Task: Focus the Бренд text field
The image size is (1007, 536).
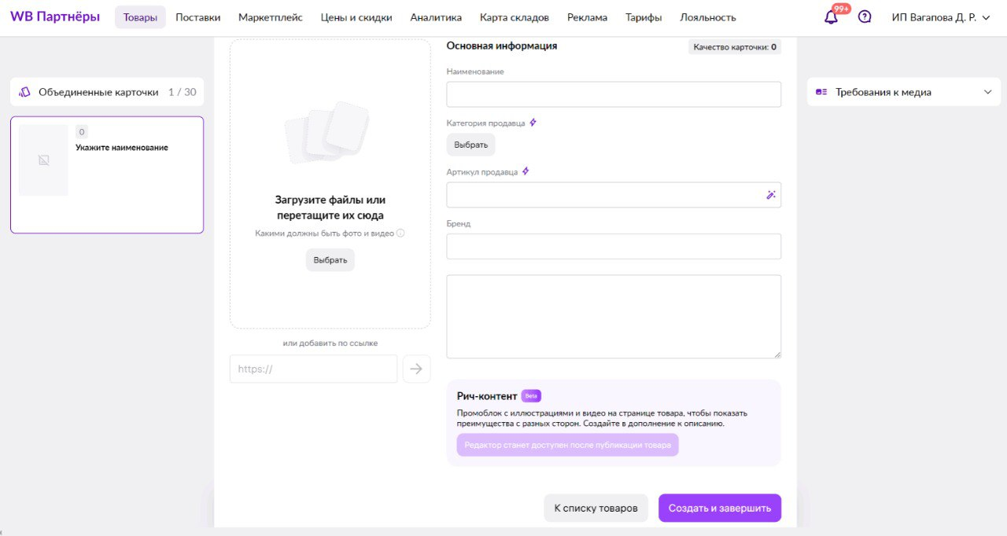Action: (x=614, y=246)
